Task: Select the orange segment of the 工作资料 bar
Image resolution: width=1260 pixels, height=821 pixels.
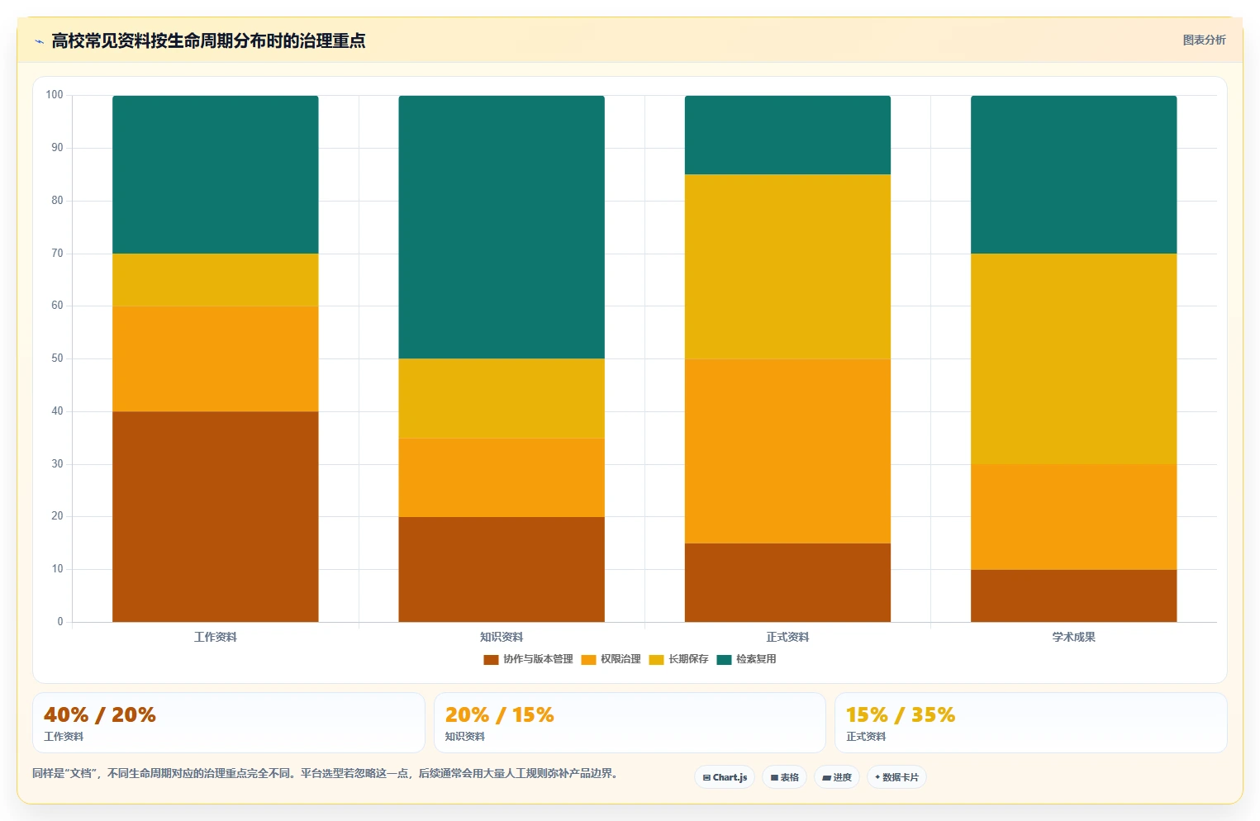Action: click(x=216, y=358)
